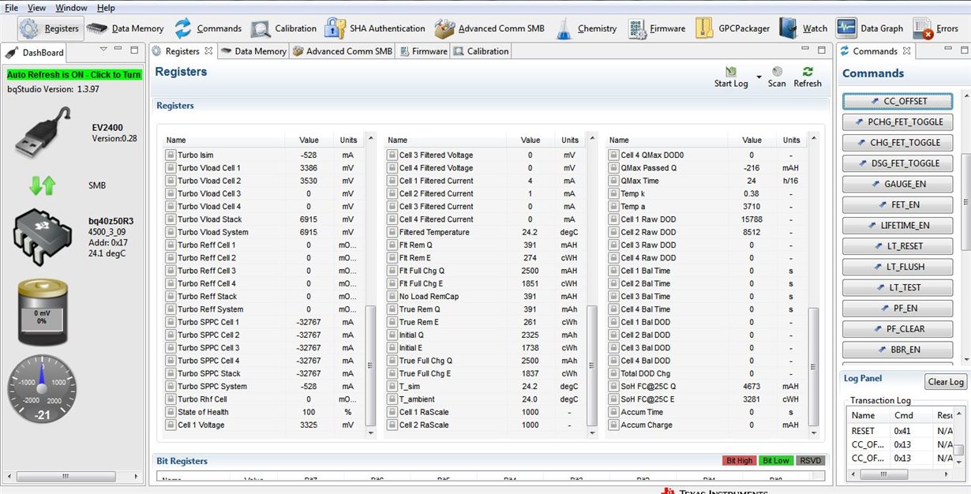This screenshot has width=971, height=494.
Task: Click lock icon beside QMax Time
Action: [x=613, y=181]
